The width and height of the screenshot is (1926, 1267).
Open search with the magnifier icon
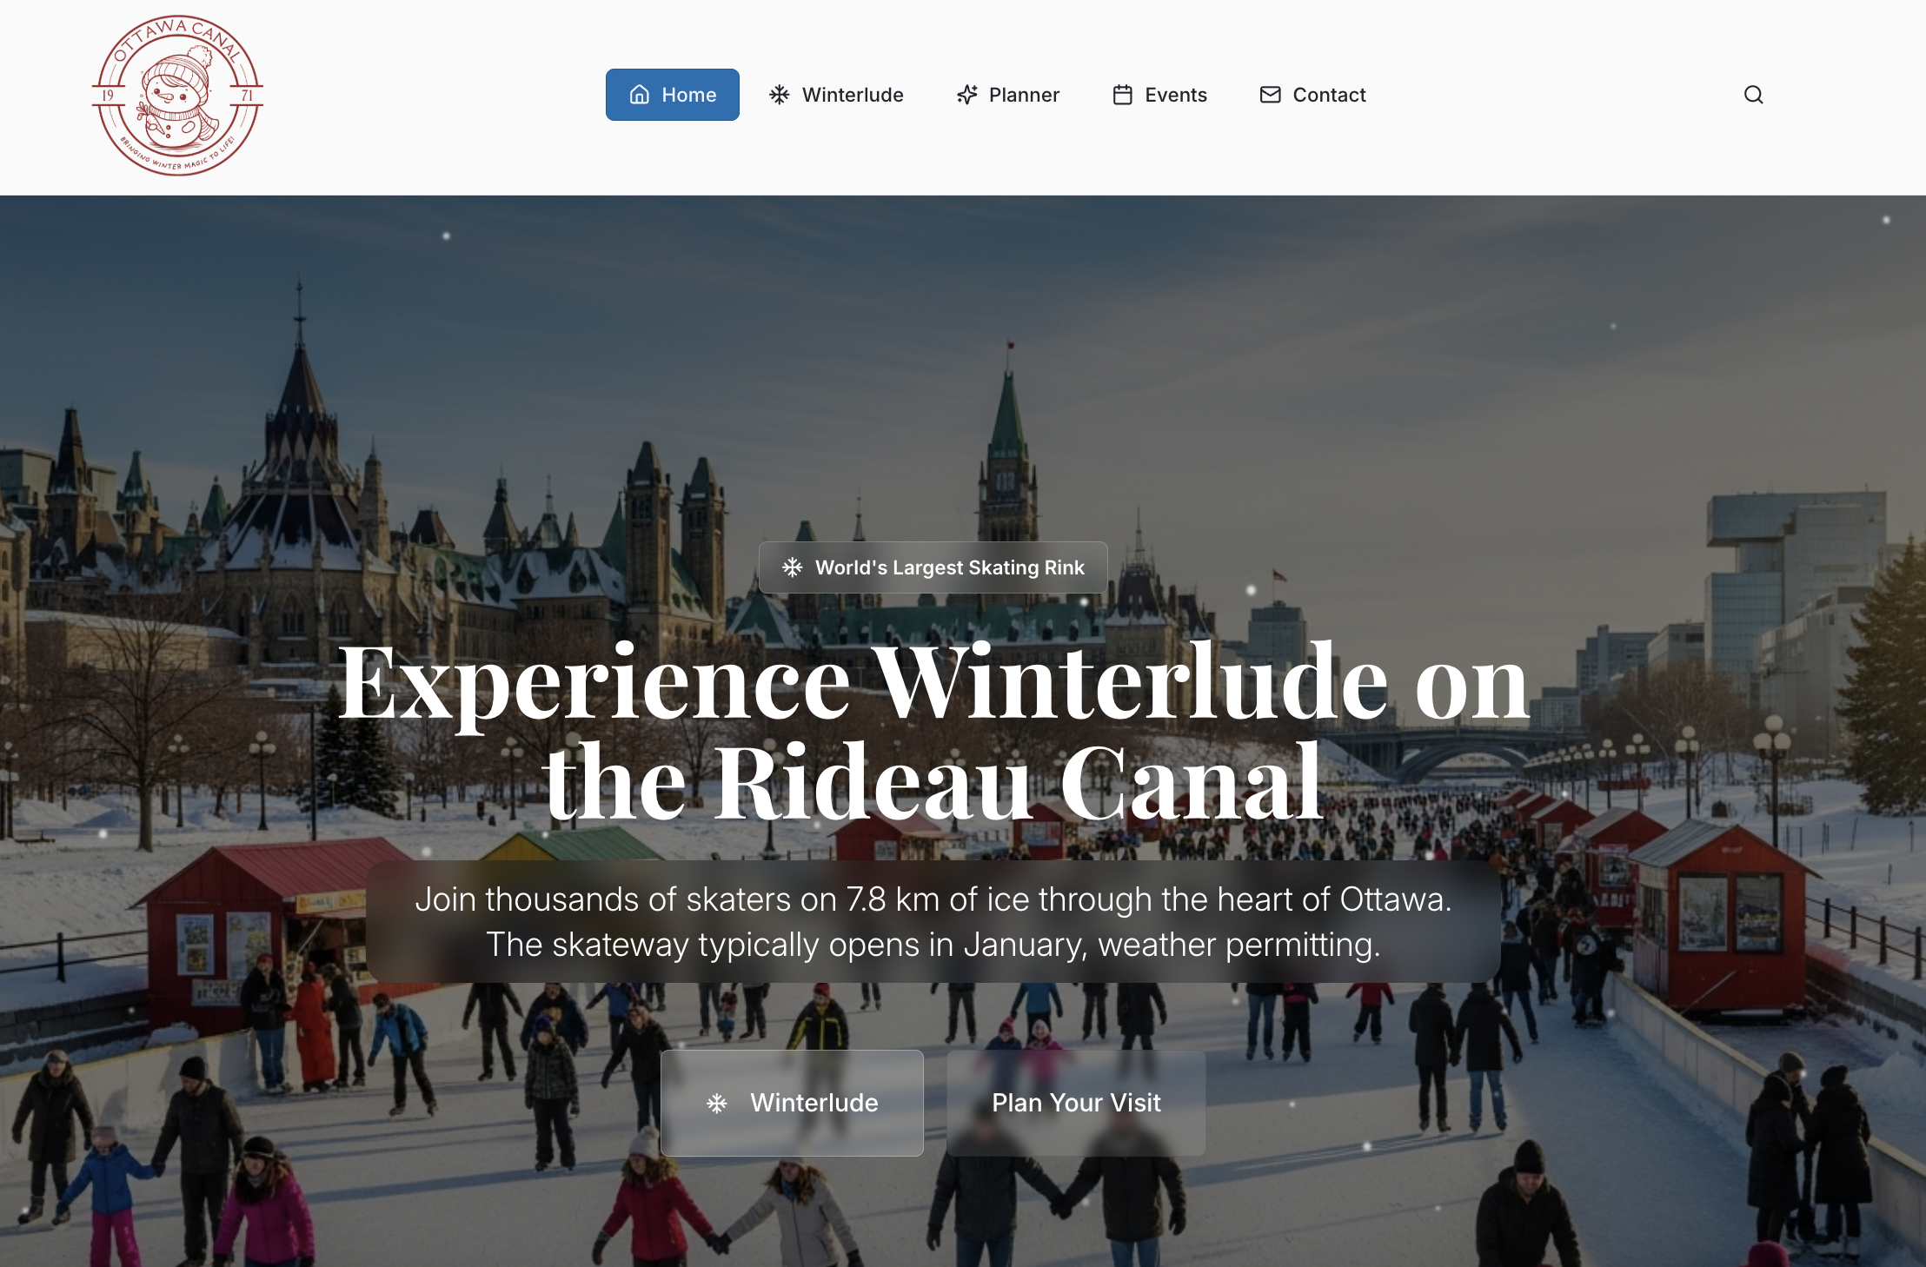[1754, 95]
